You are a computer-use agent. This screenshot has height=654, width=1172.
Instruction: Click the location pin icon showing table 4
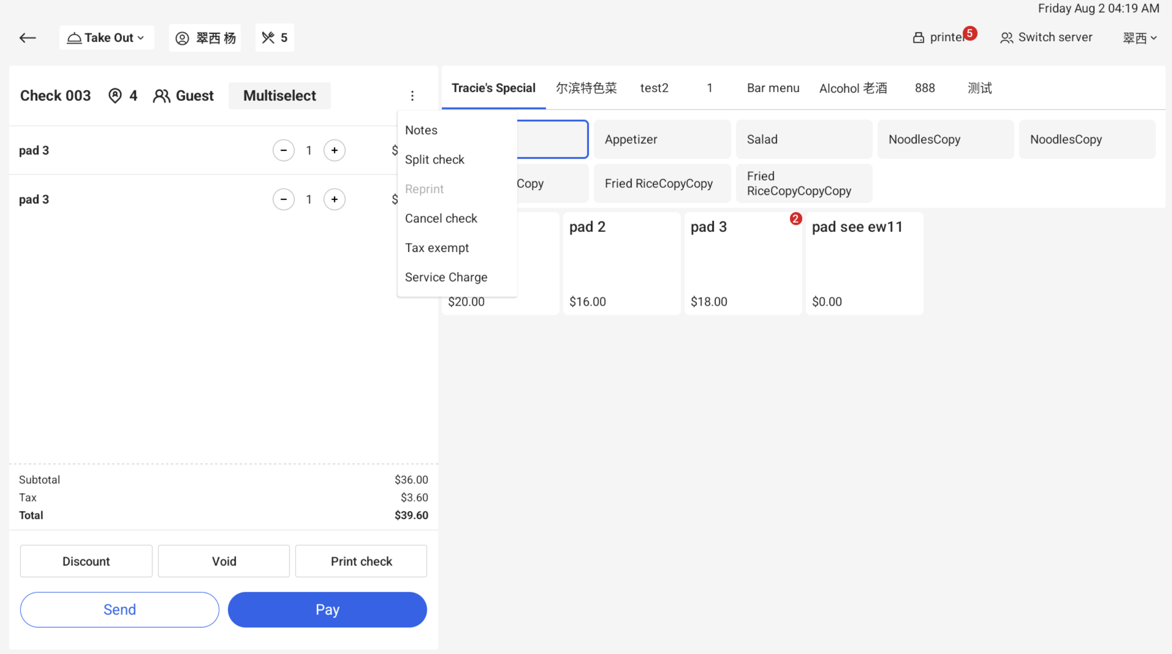[x=115, y=95]
